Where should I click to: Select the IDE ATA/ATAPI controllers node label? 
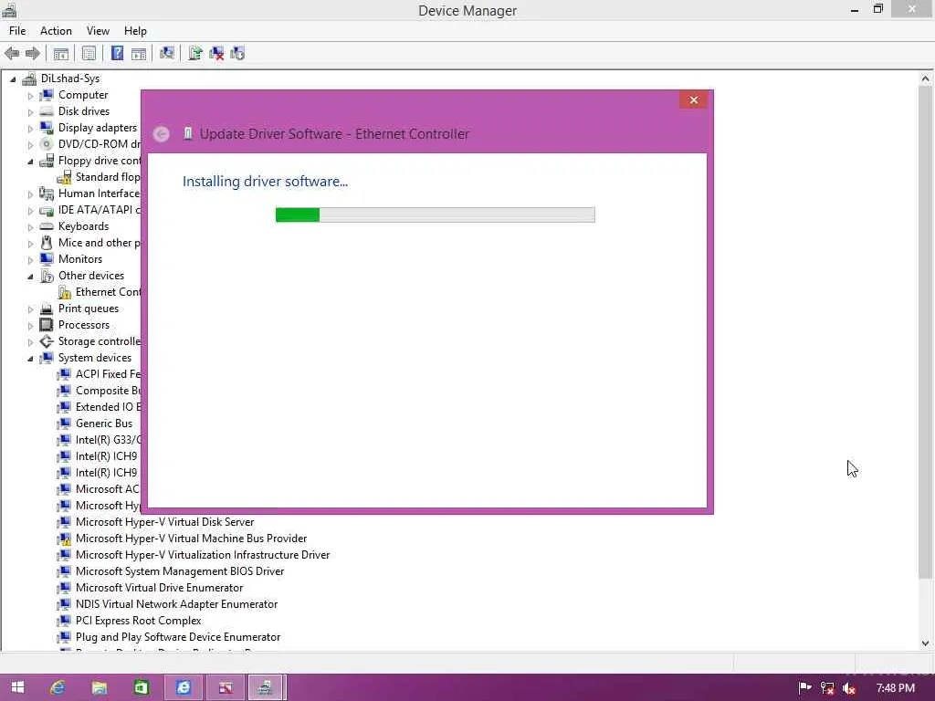click(x=99, y=210)
